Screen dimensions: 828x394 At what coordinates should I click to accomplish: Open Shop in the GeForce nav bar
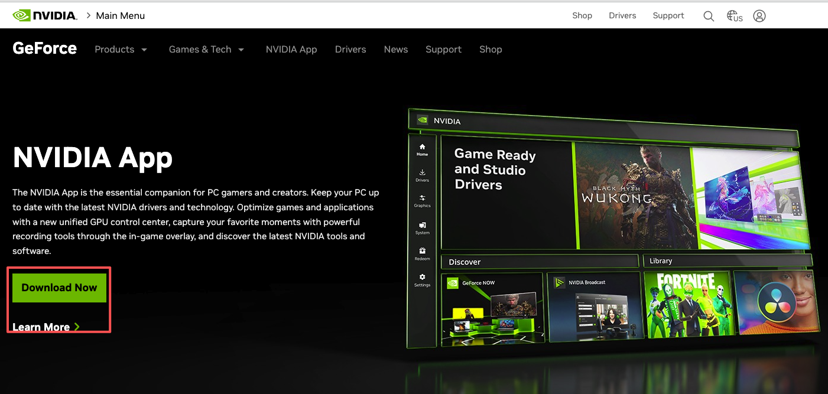click(x=491, y=50)
